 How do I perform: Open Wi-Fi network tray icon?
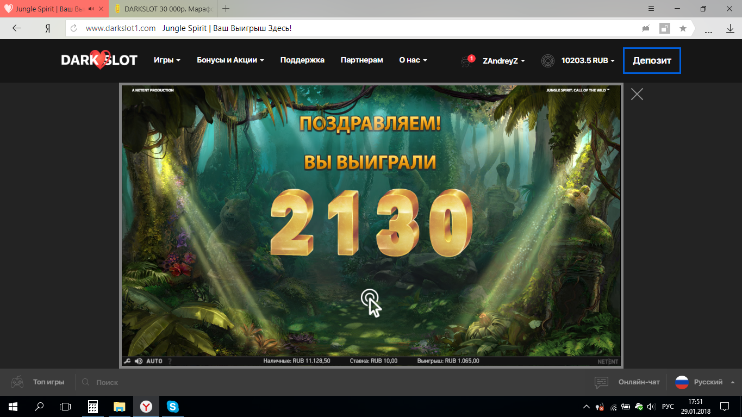[614, 407]
